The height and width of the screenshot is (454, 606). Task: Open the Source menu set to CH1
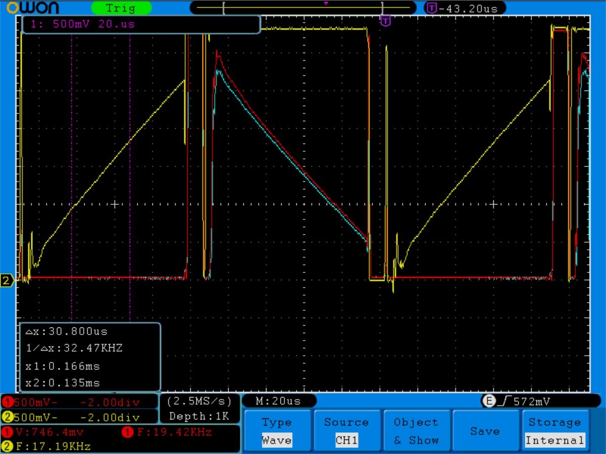[346, 431]
